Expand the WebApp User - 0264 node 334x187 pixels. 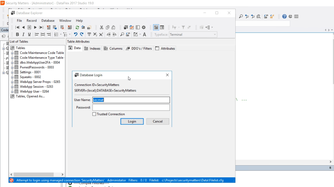(12, 91)
